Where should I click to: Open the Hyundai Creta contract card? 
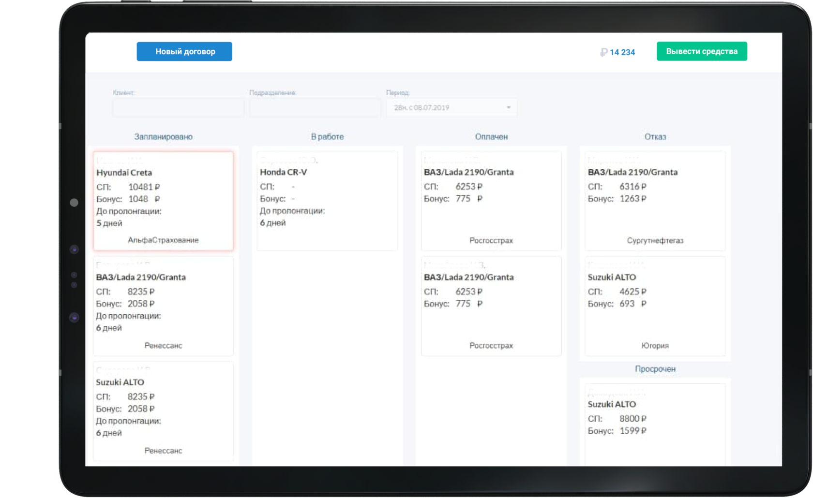(164, 201)
